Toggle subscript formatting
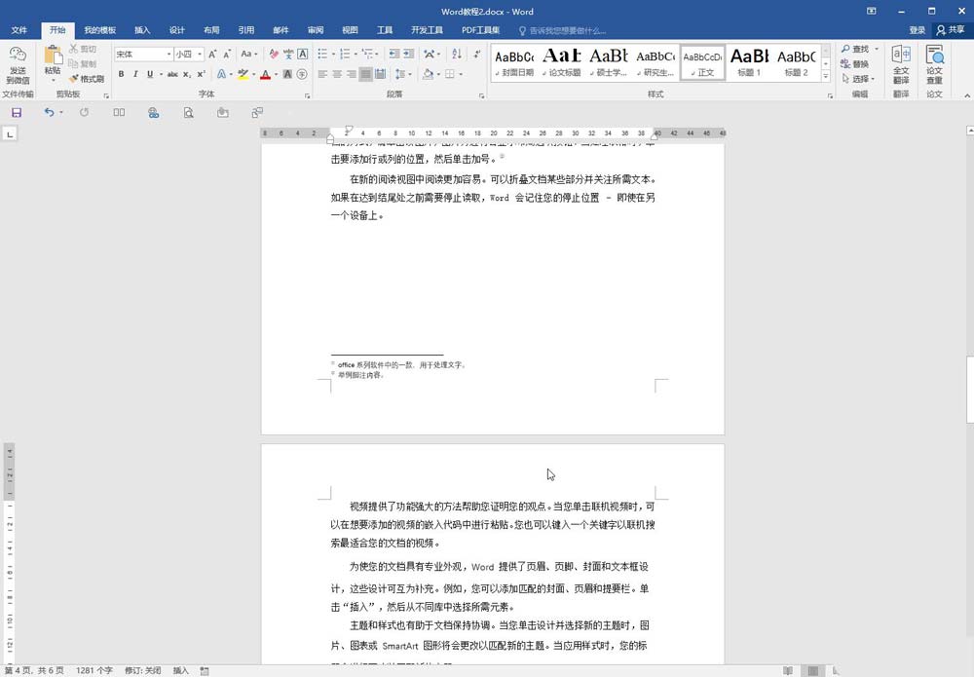Image resolution: width=974 pixels, height=677 pixels. 187,74
